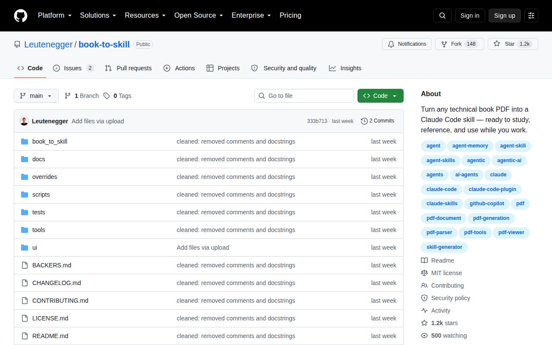Viewport: 552px width, 345px height.
Task: Click the GitHub logo home icon
Action: [21, 16]
